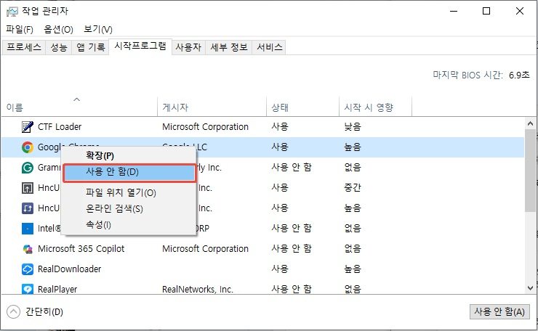
Task: Switch to the 세부 정보 tab
Action: (x=229, y=47)
